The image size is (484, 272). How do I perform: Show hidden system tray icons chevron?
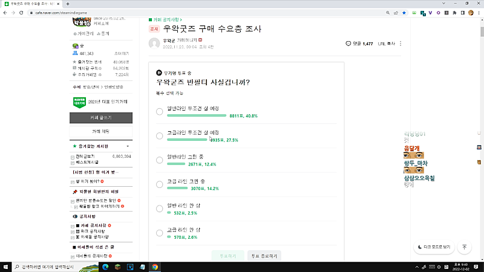[x=417, y=267]
